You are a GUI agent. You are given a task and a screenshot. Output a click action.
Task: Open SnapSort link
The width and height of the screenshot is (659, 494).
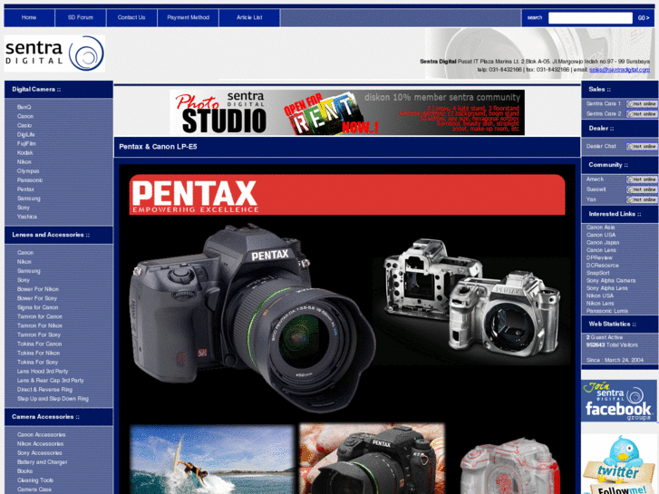(x=598, y=273)
